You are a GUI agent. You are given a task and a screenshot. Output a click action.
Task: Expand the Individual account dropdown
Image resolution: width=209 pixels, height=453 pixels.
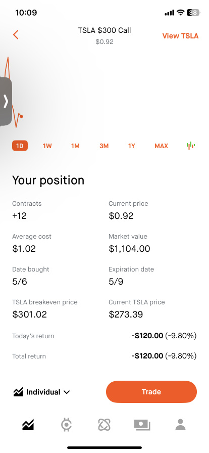(41, 392)
